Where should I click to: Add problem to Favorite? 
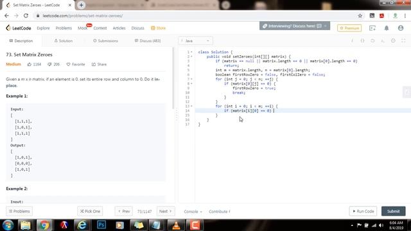click(76, 64)
